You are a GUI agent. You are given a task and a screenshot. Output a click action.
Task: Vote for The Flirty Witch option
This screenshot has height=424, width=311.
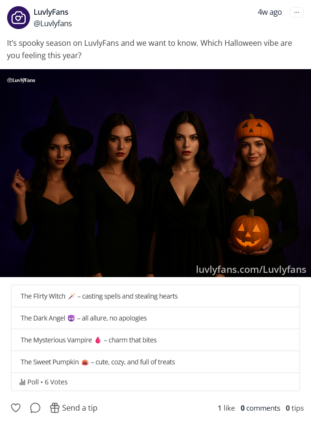click(x=155, y=296)
